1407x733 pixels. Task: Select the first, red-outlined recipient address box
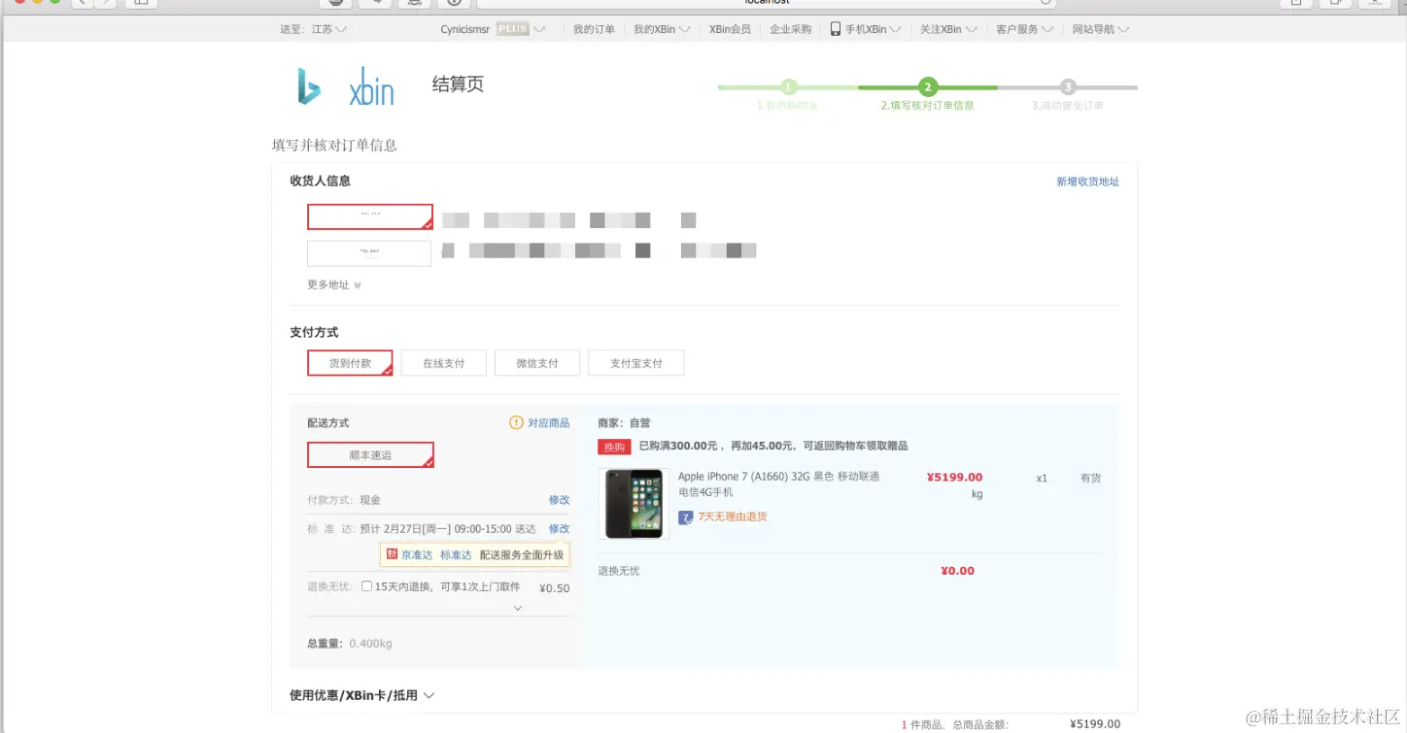coord(370,217)
